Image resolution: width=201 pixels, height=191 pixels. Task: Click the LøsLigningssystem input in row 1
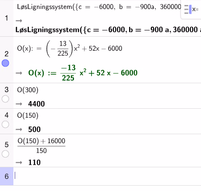99,7
